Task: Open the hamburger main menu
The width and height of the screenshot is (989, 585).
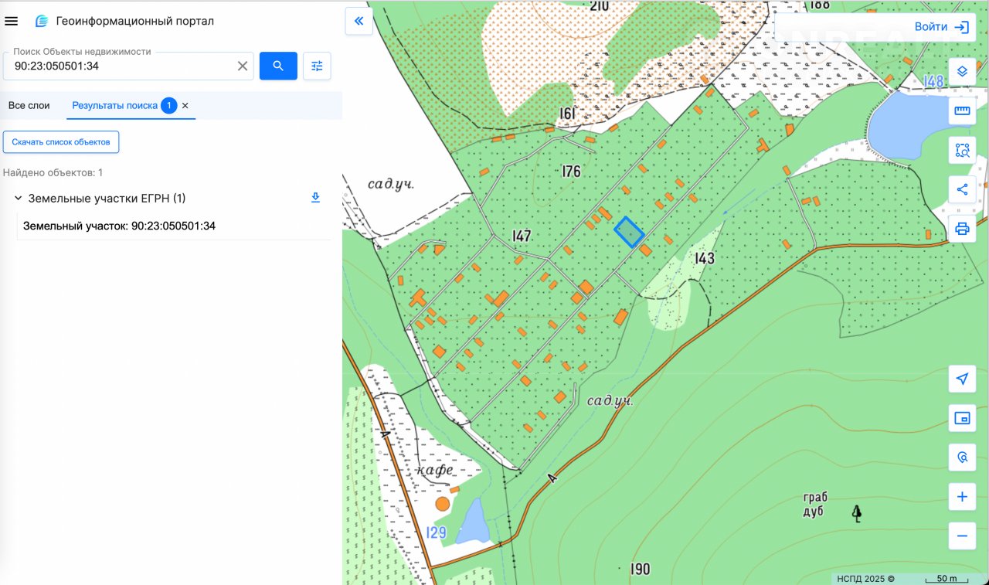Action: pyautogui.click(x=12, y=21)
